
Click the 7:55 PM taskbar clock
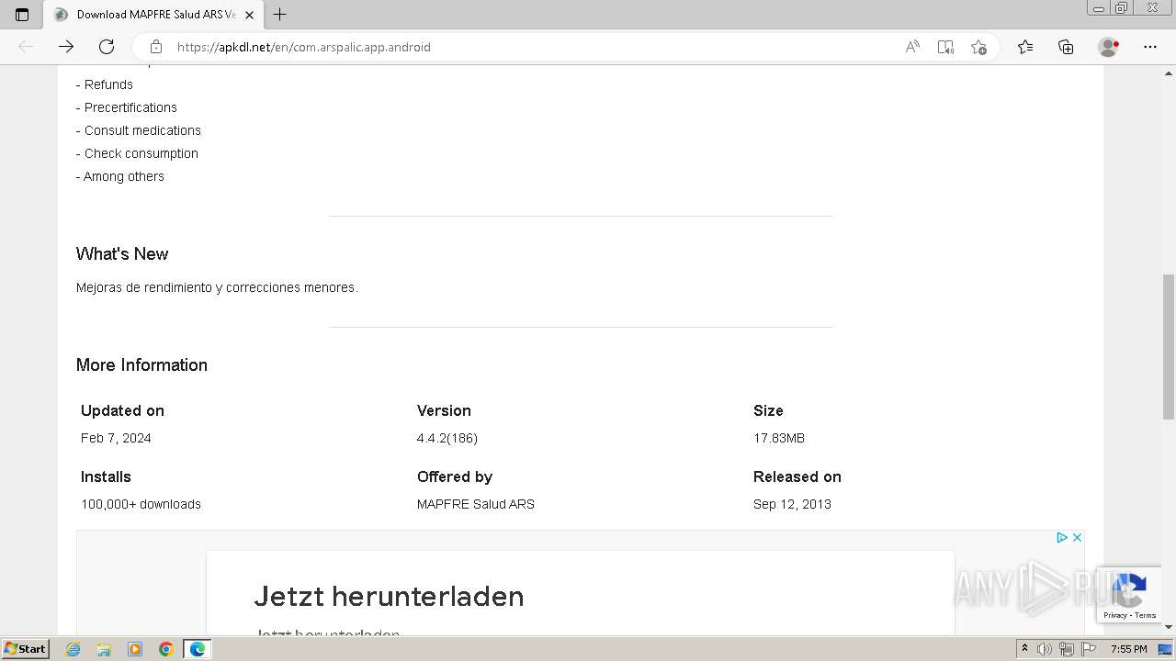(x=1128, y=649)
